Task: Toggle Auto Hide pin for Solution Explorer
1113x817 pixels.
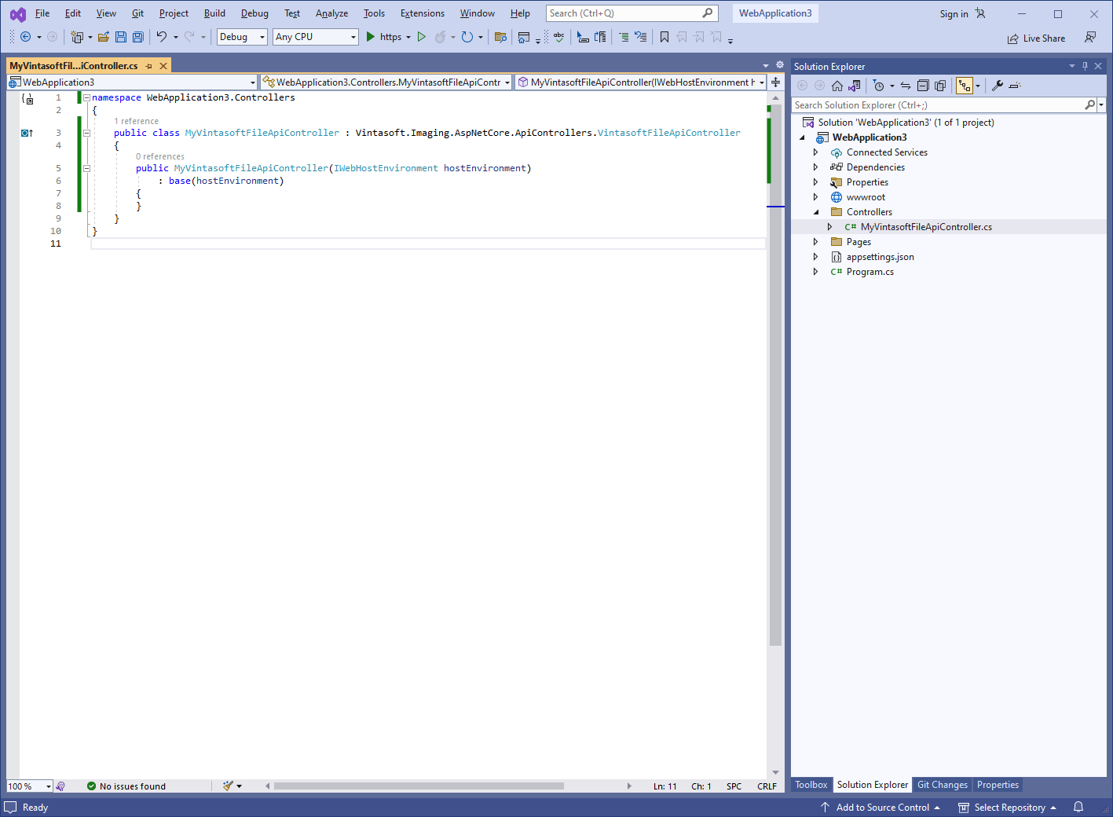Action: [1085, 66]
